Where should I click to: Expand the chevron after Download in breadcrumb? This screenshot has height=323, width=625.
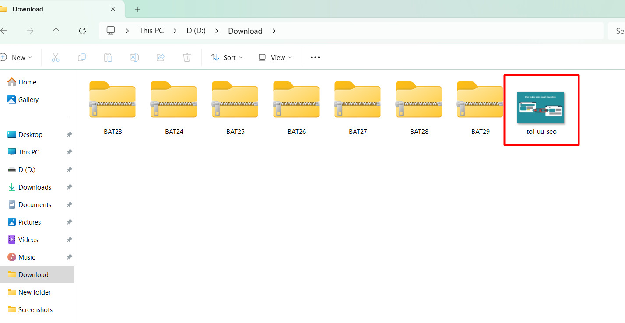click(x=274, y=31)
